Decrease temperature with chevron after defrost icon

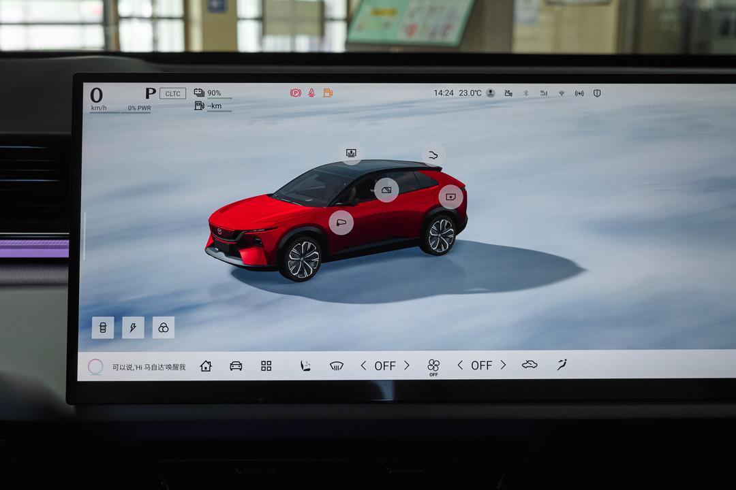(363, 365)
